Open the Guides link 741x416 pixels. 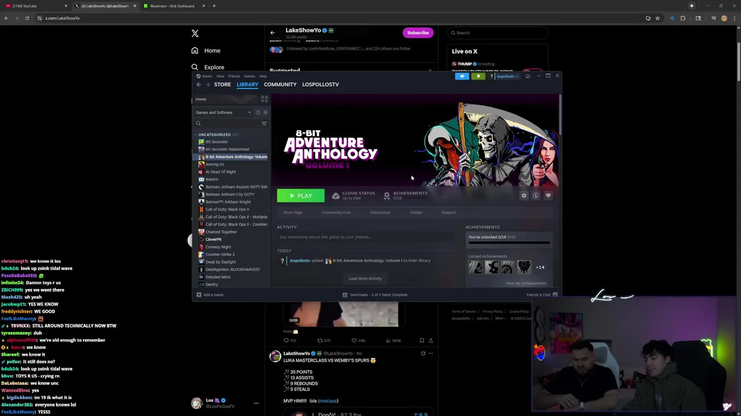click(x=416, y=213)
